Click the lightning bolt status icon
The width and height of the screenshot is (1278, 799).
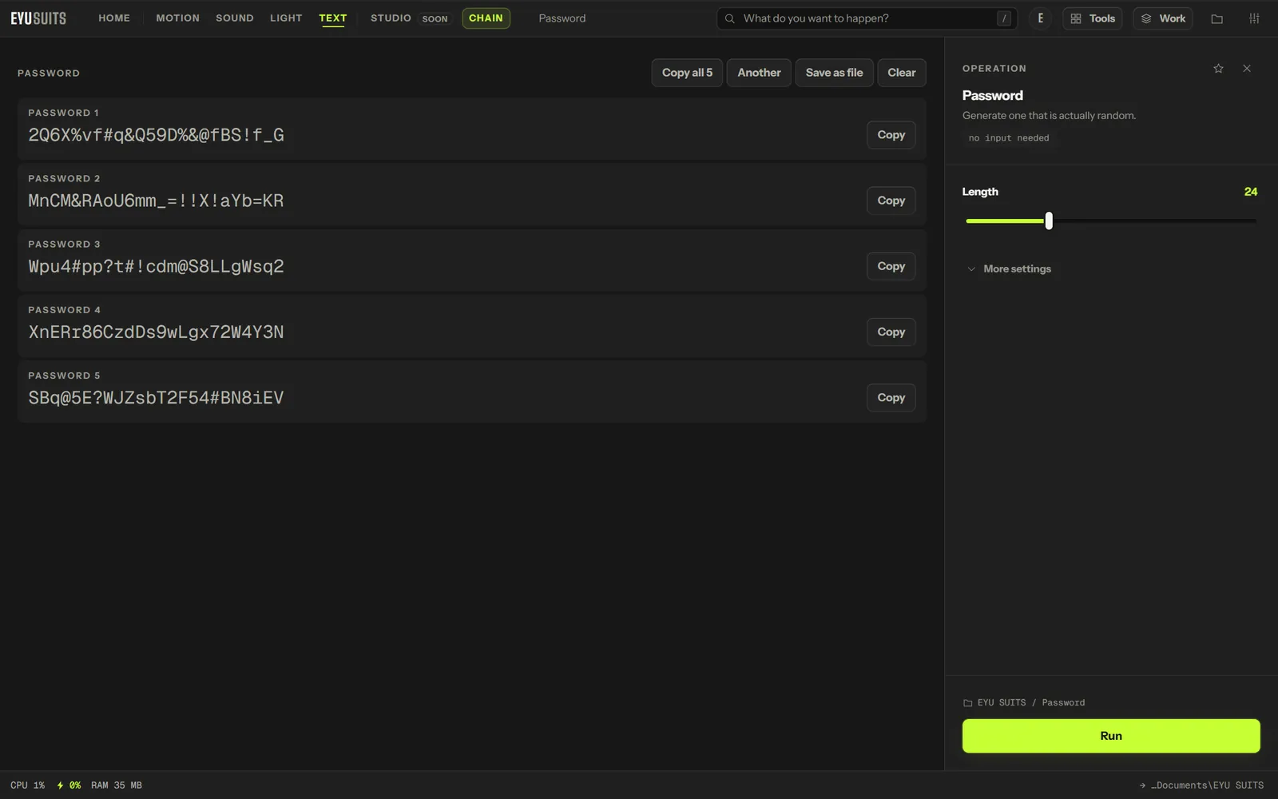coord(60,785)
